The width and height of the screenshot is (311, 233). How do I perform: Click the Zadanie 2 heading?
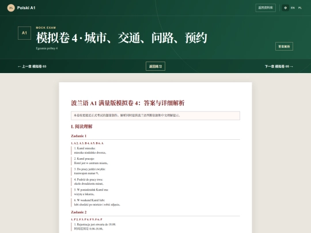coord(79,212)
